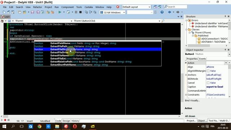The height and width of the screenshot is (130, 231).
Task: Click the Help question mark icon
Action: 162,12
